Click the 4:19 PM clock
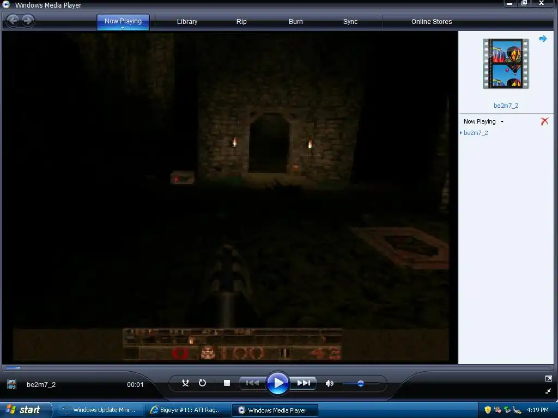Image resolution: width=558 pixels, height=418 pixels. coord(538,410)
